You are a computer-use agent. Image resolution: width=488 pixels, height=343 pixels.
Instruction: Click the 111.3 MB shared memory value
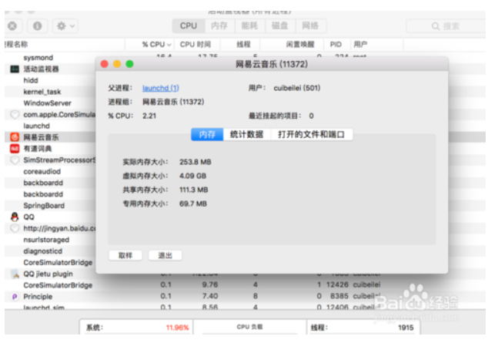pos(193,190)
